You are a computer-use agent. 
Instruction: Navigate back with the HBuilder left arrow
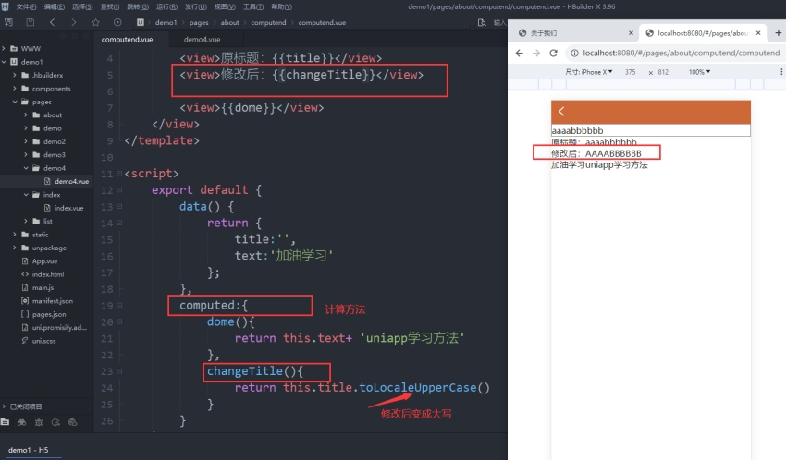click(x=52, y=22)
